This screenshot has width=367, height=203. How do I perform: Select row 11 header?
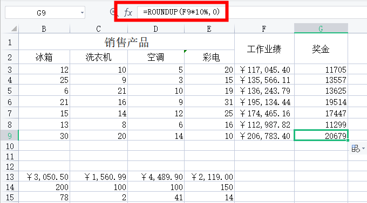click(x=10, y=156)
